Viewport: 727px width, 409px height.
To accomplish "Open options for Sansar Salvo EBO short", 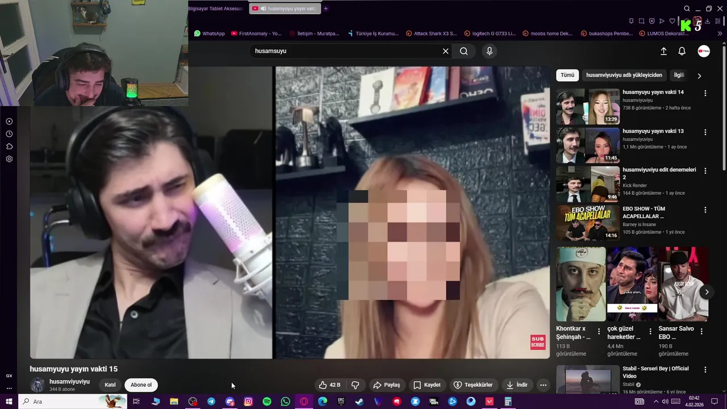I will (x=701, y=331).
